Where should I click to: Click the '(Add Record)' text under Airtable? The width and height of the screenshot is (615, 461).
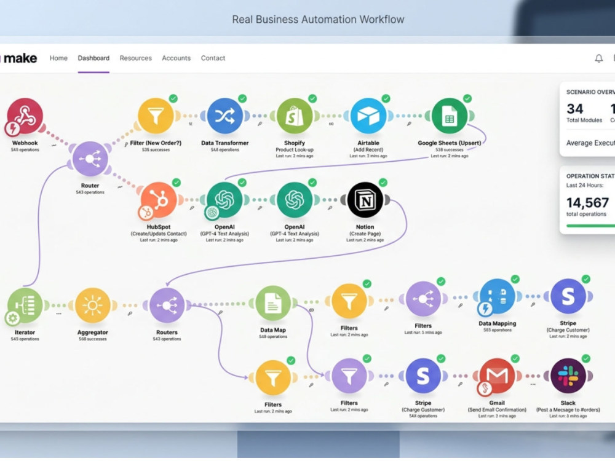pos(368,149)
